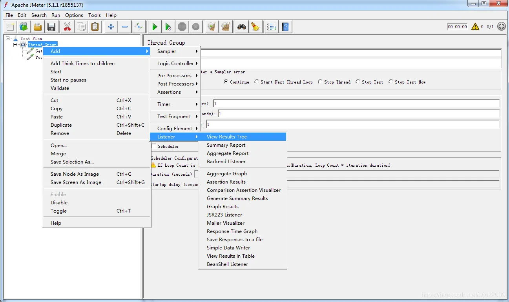Click the warning triangle log icon
This screenshot has height=302, width=509.
pos(475,27)
